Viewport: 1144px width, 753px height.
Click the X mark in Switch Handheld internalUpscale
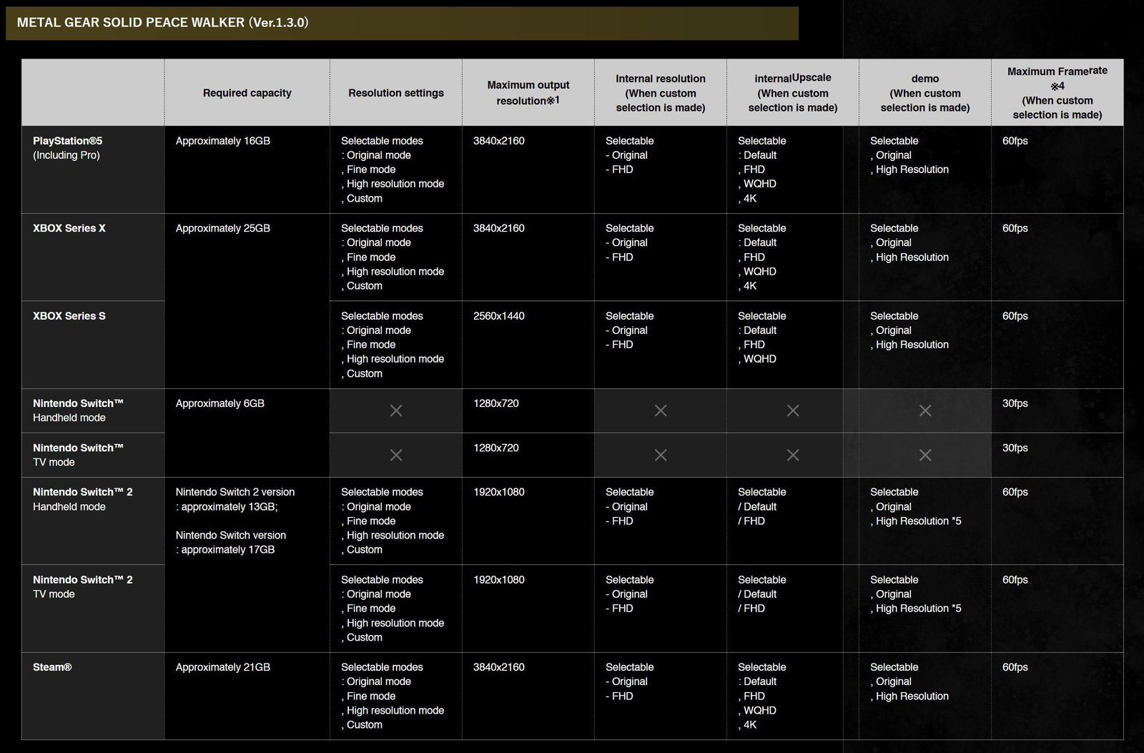[793, 410]
